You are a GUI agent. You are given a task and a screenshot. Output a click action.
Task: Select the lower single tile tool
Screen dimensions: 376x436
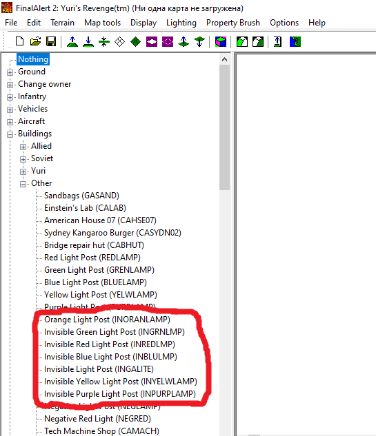click(x=199, y=42)
